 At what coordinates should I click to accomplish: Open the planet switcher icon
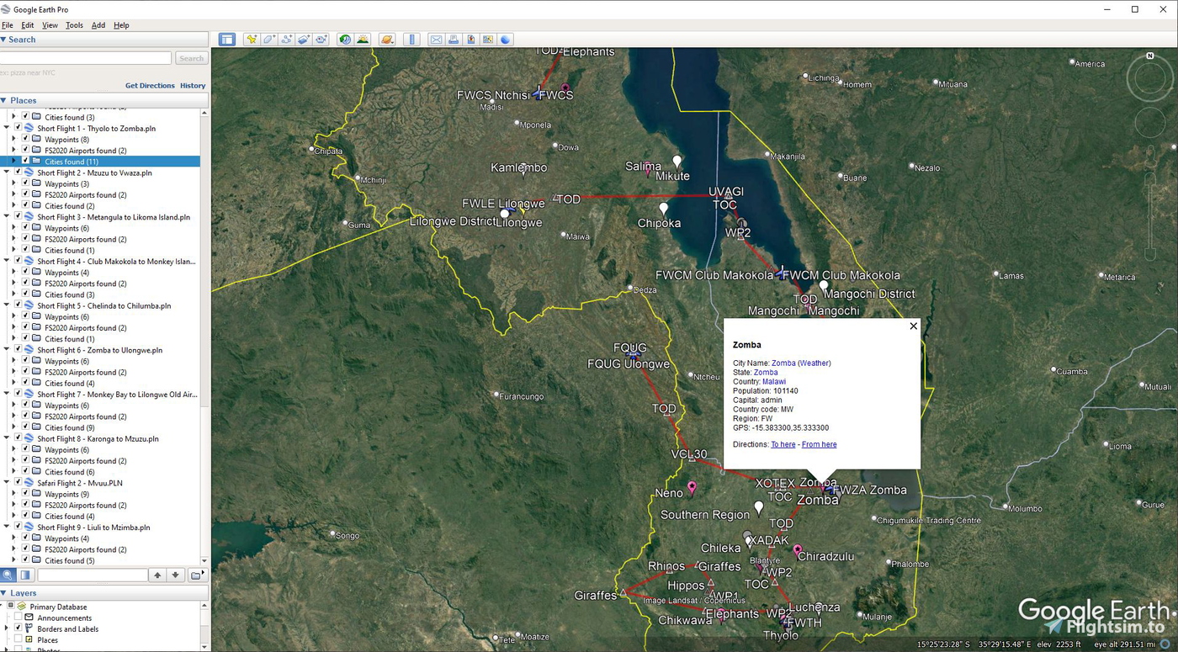(x=387, y=40)
